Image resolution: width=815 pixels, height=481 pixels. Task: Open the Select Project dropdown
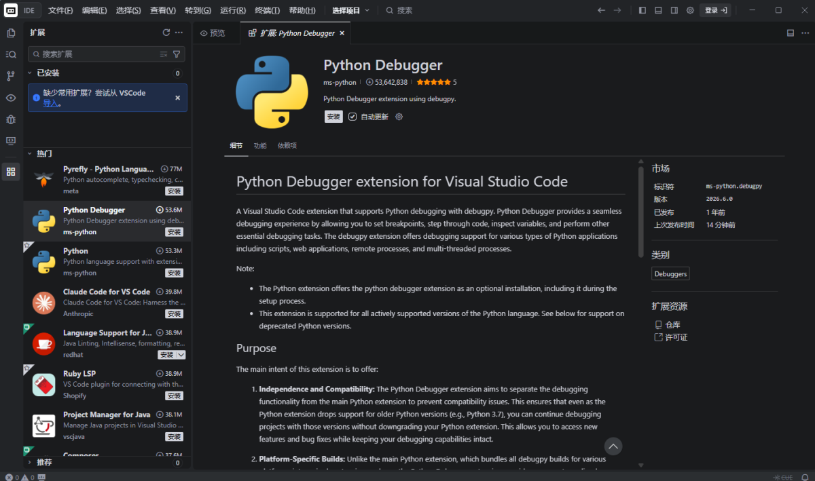(351, 10)
